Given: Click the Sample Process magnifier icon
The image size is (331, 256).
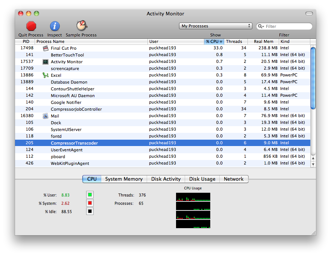Looking at the screenshot, I should [x=82, y=26].
